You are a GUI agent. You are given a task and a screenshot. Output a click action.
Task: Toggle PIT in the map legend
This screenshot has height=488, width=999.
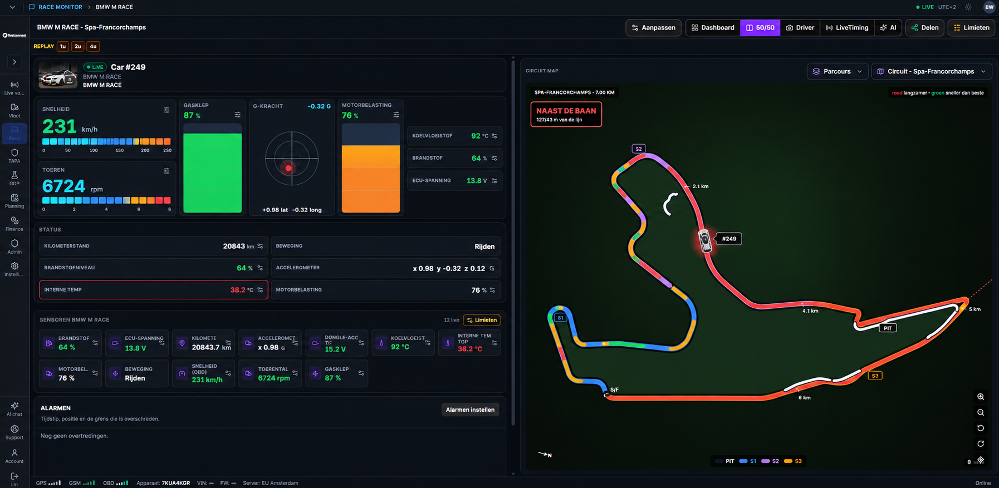tap(725, 461)
